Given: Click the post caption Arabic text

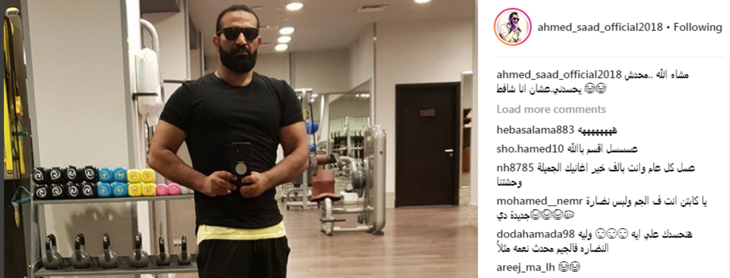Looking at the screenshot, I should click(x=593, y=82).
